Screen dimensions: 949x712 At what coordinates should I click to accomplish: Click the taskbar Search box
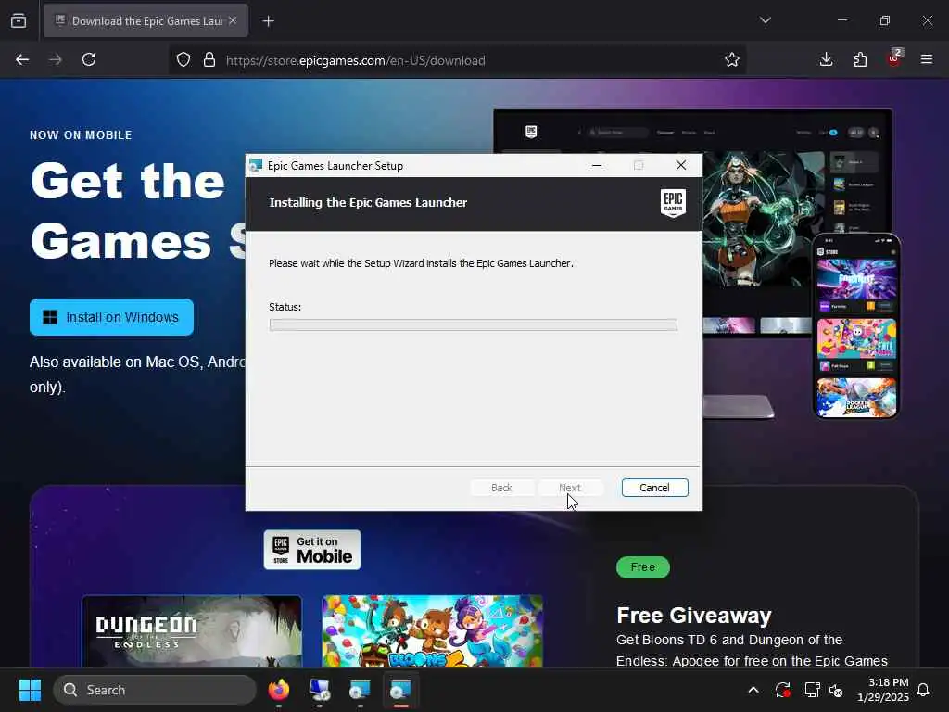155,690
